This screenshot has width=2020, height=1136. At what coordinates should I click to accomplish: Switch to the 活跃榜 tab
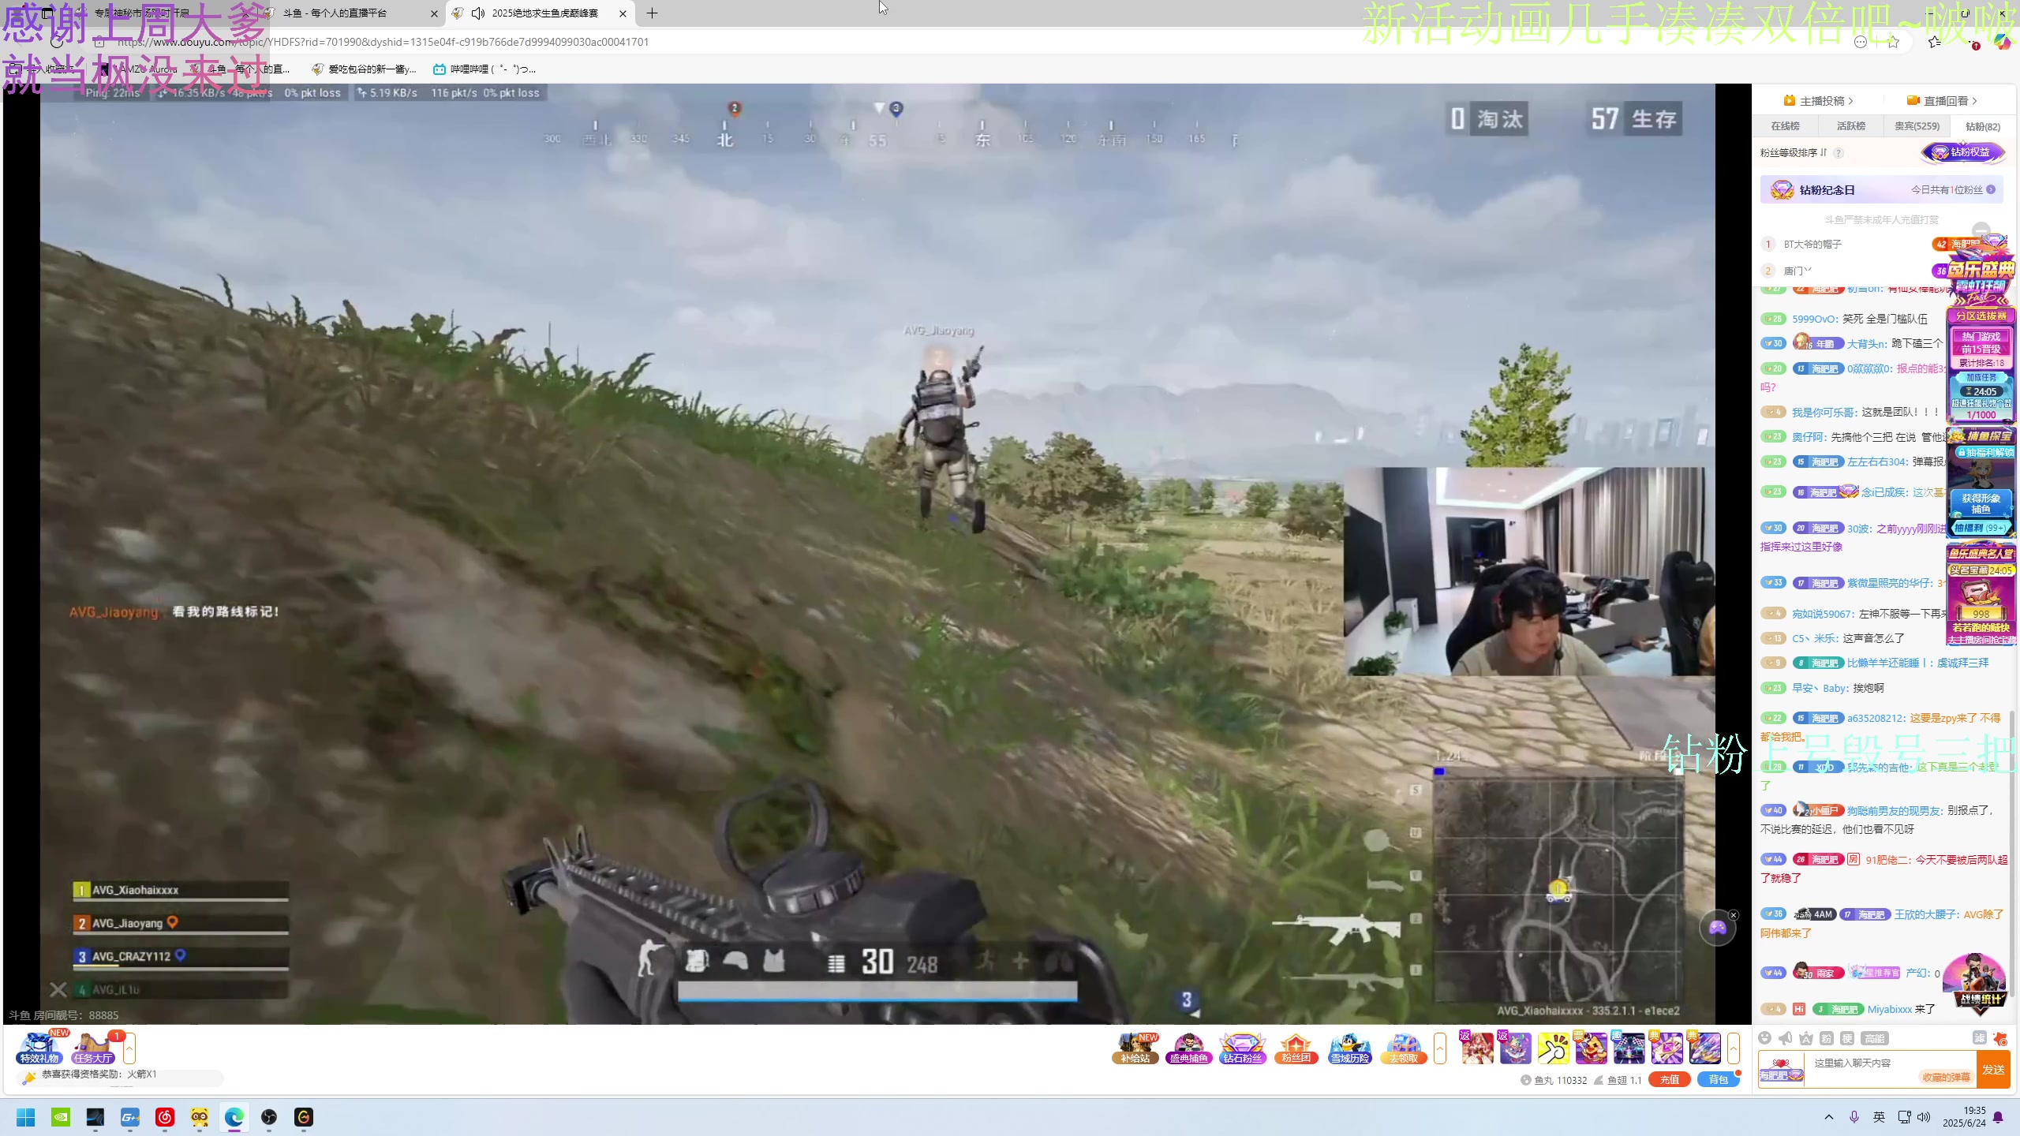pyautogui.click(x=1850, y=126)
